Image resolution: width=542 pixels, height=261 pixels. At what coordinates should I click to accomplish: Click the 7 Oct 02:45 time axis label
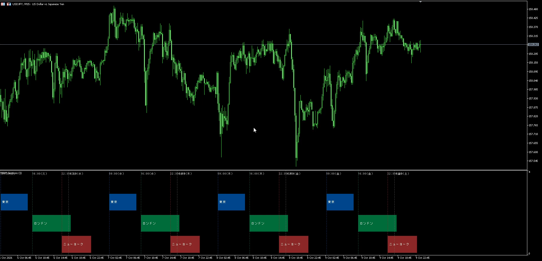click(x=115, y=258)
